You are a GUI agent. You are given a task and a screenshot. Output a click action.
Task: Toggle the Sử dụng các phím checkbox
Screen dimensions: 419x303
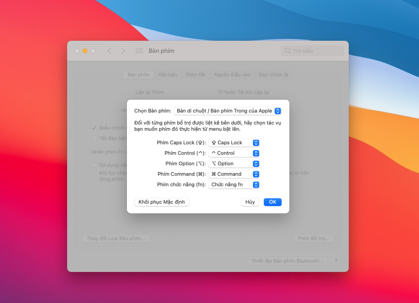(94, 165)
